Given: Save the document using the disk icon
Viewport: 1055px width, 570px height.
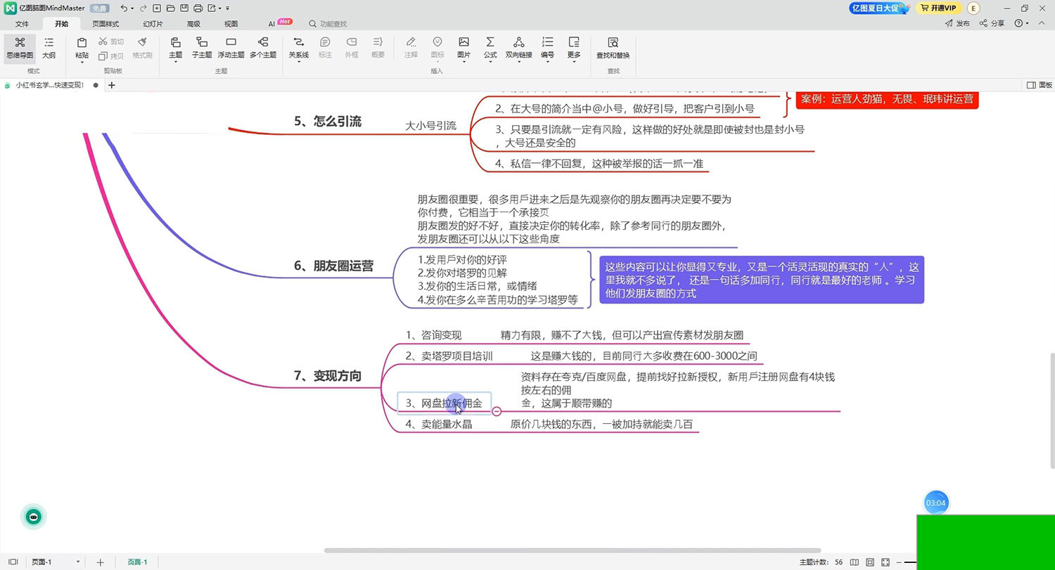Looking at the screenshot, I should (184, 8).
